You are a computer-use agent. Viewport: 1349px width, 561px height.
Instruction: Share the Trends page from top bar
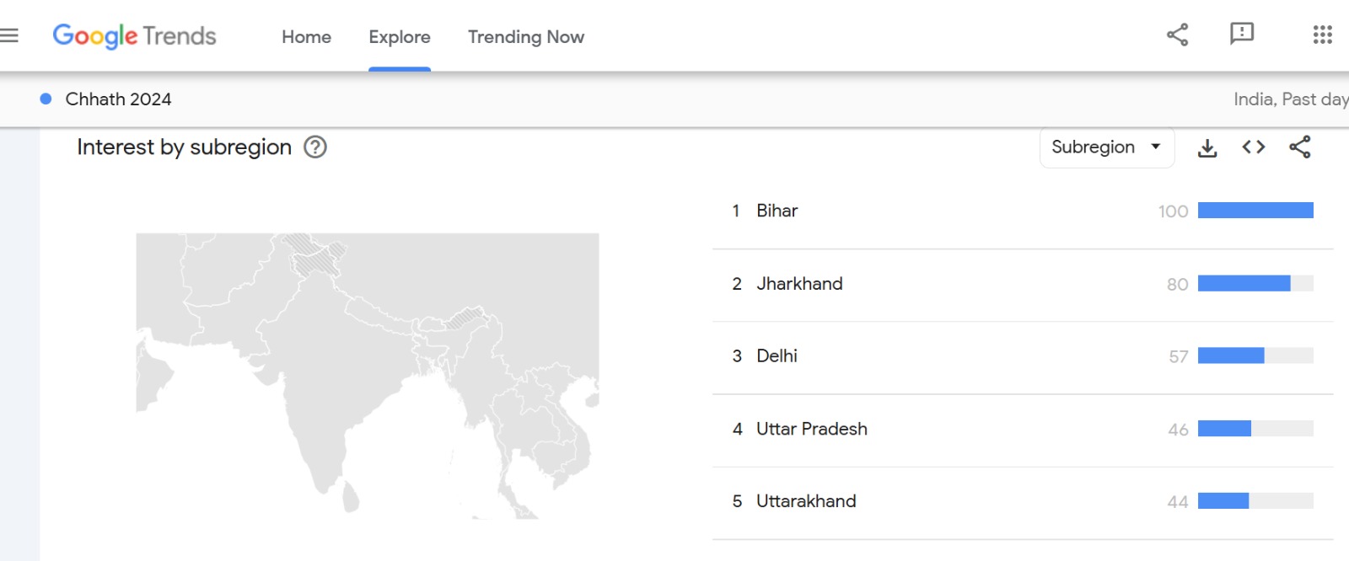(x=1177, y=35)
